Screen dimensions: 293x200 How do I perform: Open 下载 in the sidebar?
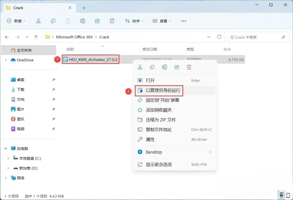coord(18,89)
